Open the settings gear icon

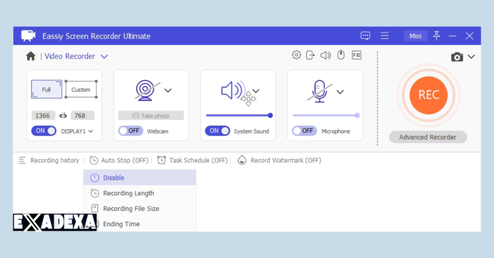(296, 55)
